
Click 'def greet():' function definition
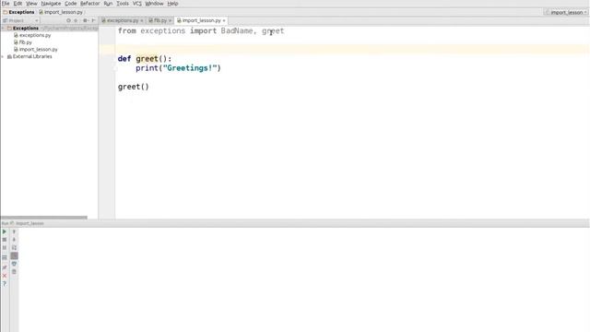tap(145, 59)
